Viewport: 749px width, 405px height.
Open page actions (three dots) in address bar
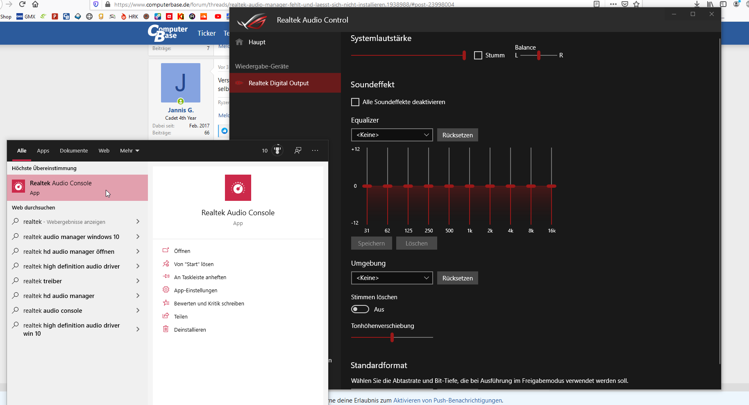tap(613, 4)
